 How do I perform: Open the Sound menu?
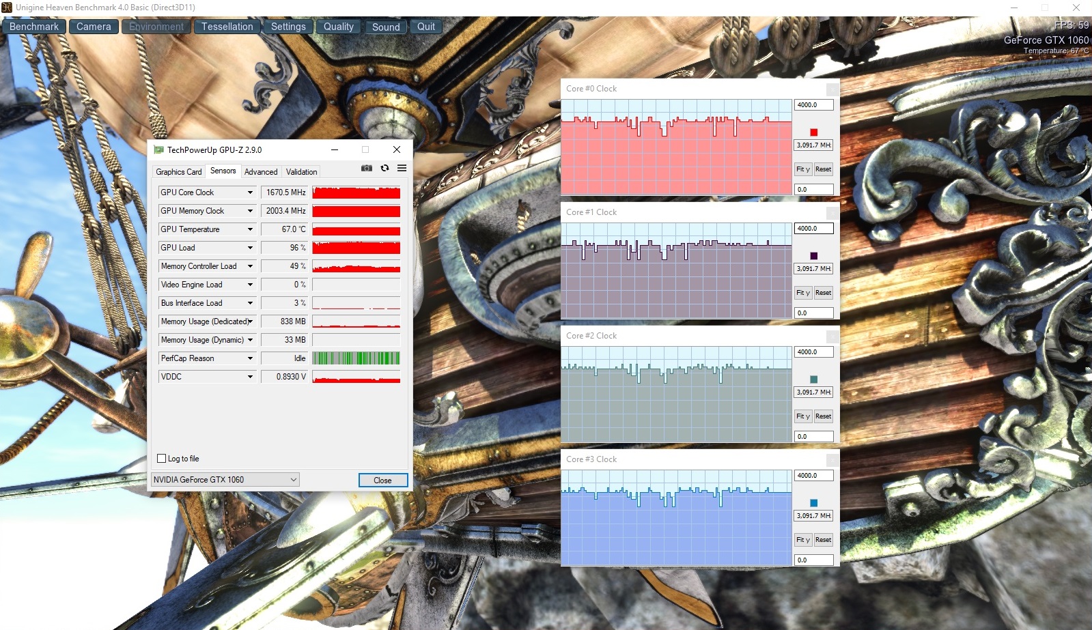tap(386, 27)
